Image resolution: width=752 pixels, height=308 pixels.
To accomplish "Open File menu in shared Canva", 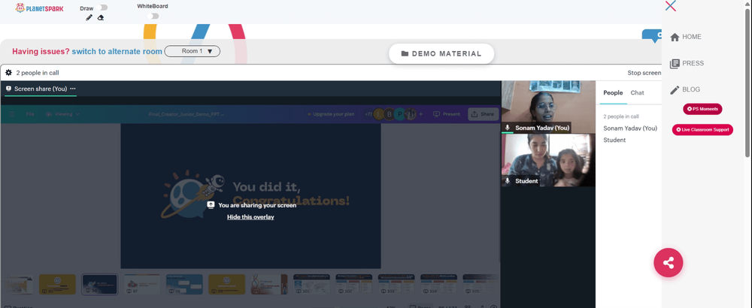I will pyautogui.click(x=30, y=114).
